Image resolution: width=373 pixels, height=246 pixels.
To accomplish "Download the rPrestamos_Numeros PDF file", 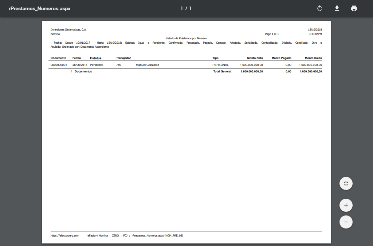I will coord(337,8).
